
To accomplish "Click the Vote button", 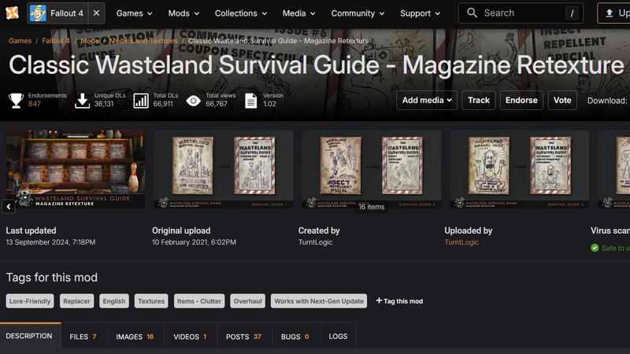I will point(562,101).
